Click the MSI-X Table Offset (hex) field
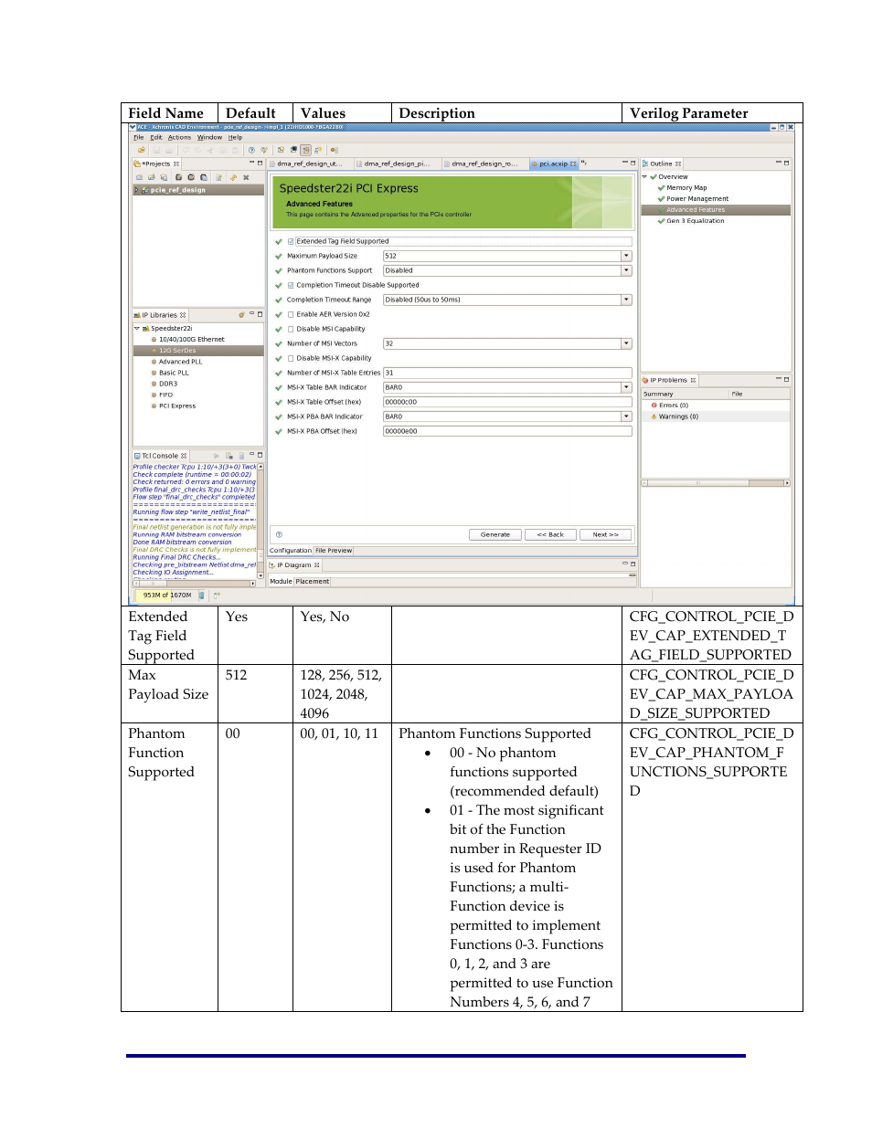Viewport: 872px width, 1128px height. pos(507,402)
